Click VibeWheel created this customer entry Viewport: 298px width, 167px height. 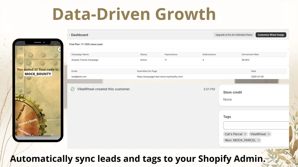[x=104, y=89]
